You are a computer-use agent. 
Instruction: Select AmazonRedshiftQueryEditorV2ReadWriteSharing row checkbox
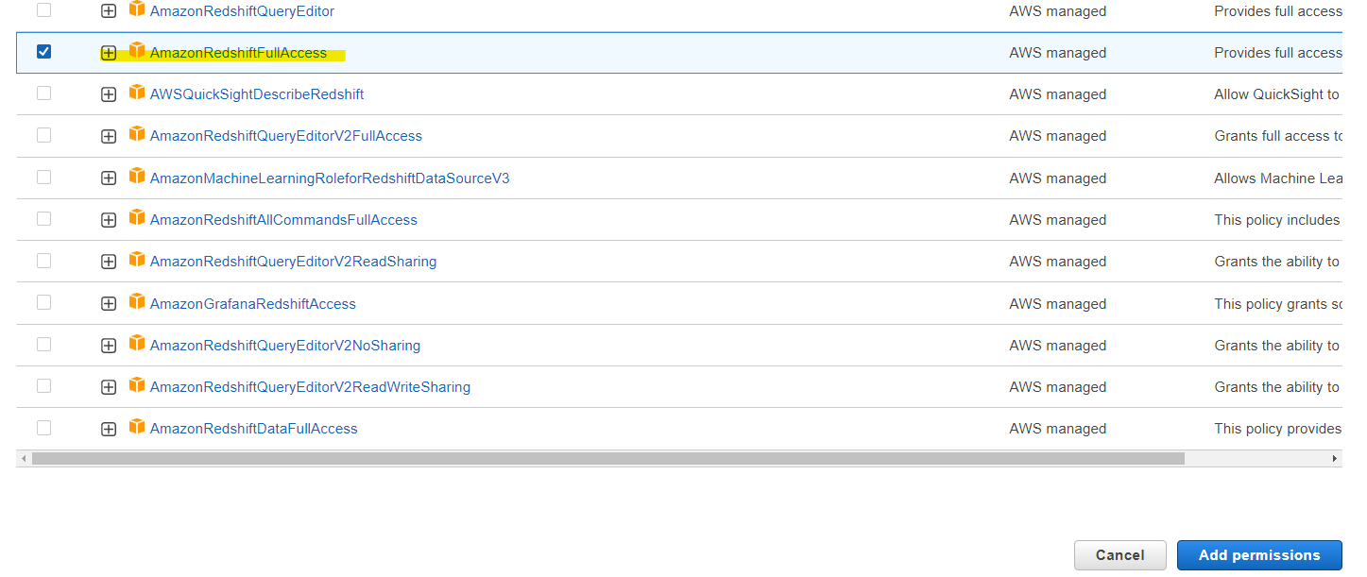coord(43,386)
